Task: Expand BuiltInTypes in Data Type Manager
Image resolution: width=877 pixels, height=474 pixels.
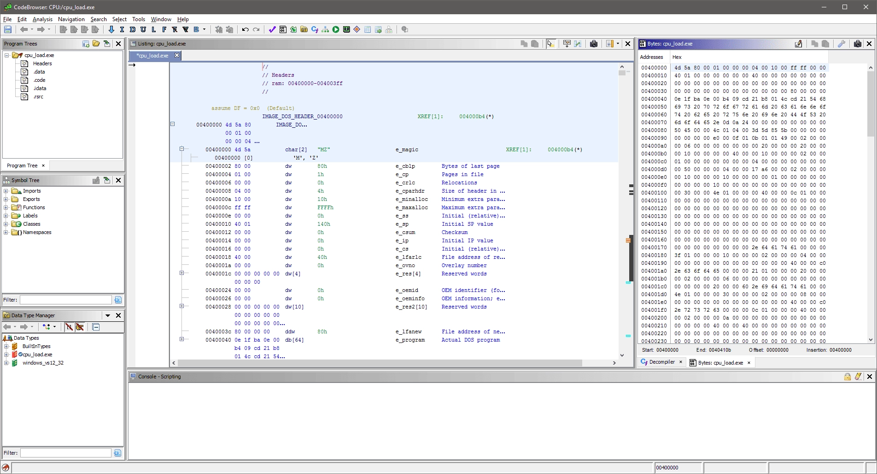Action: (6, 346)
